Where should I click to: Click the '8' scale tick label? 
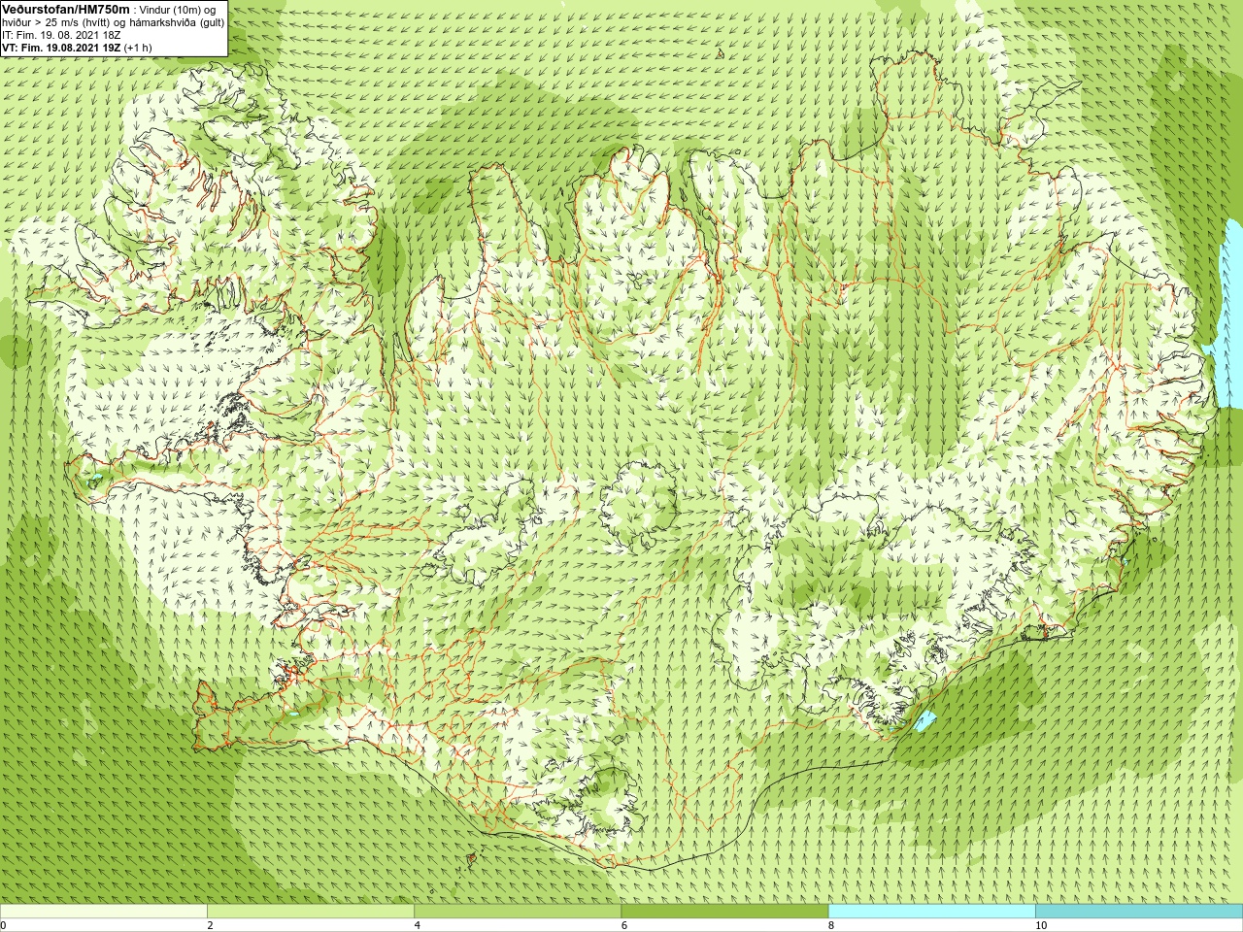click(831, 925)
